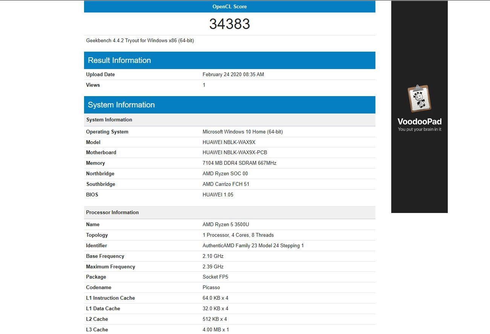Image resolution: width=490 pixels, height=334 pixels.
Task: Click the Identifier label
Action: (x=96, y=245)
